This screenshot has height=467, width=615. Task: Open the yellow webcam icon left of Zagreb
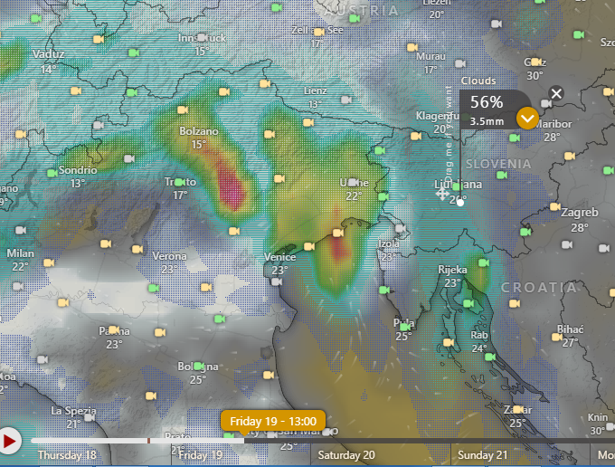555,206
